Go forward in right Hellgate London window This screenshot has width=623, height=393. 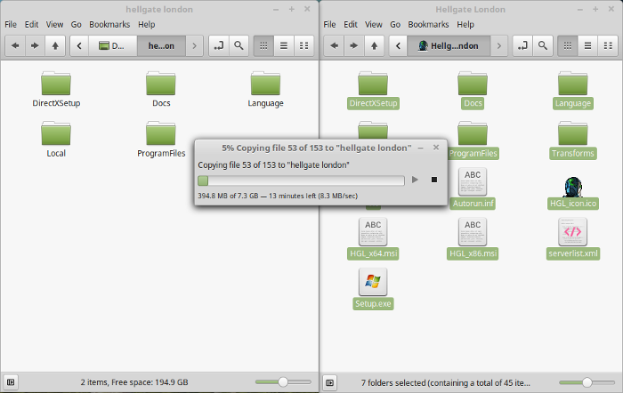coord(353,45)
